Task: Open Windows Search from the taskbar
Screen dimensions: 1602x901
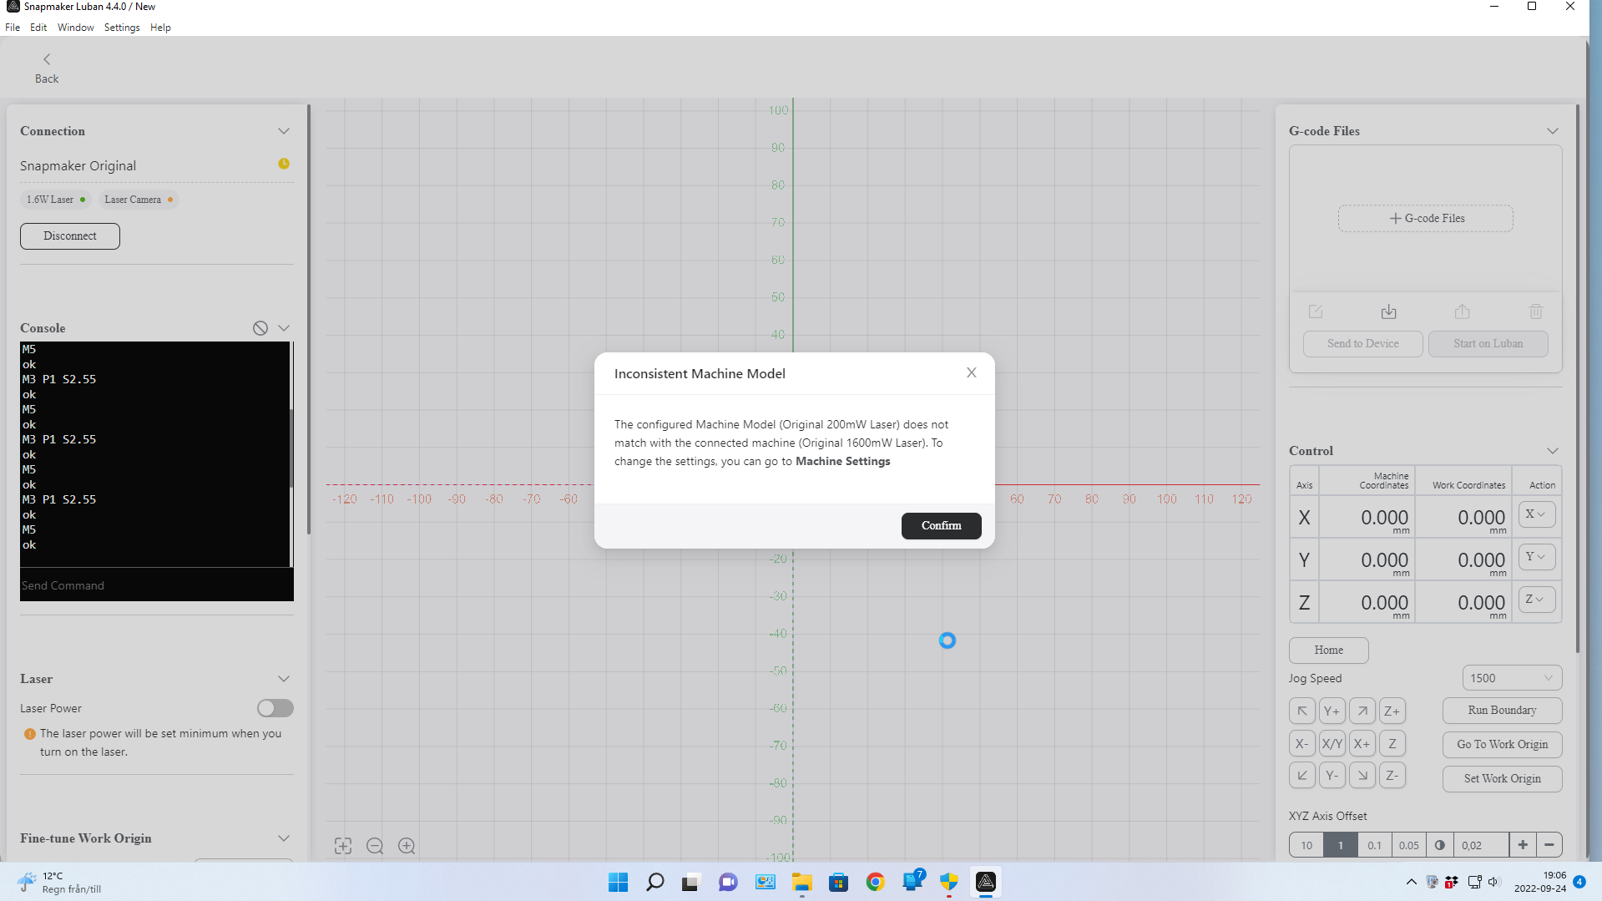Action: click(x=655, y=882)
